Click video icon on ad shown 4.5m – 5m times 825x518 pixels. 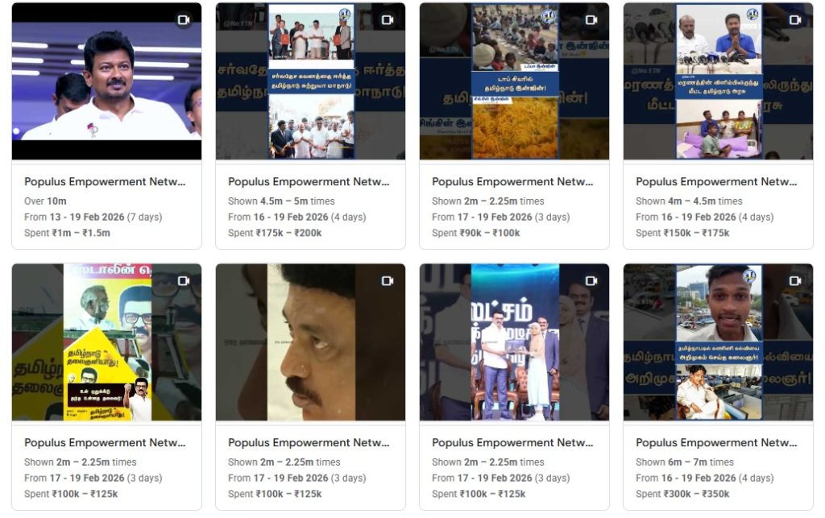pyautogui.click(x=388, y=20)
